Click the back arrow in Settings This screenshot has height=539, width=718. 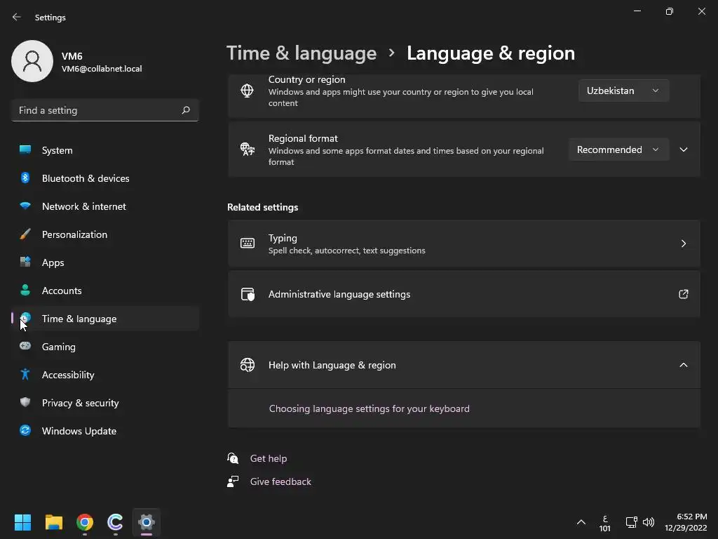pyautogui.click(x=17, y=17)
